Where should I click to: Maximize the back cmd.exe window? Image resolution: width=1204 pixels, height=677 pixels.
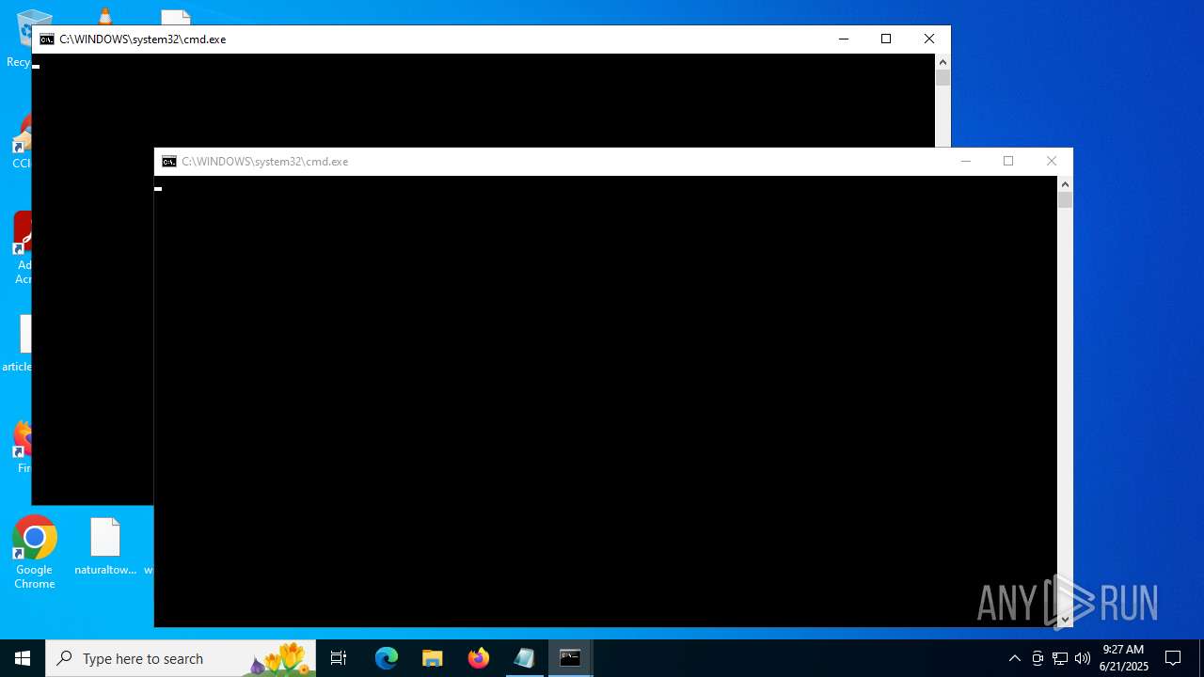(886, 39)
